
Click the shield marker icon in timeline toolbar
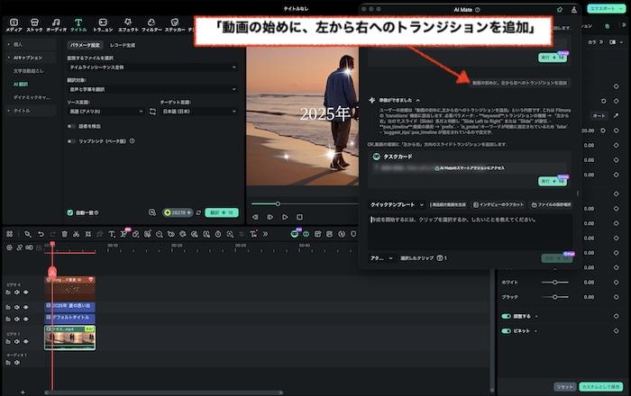(353, 234)
